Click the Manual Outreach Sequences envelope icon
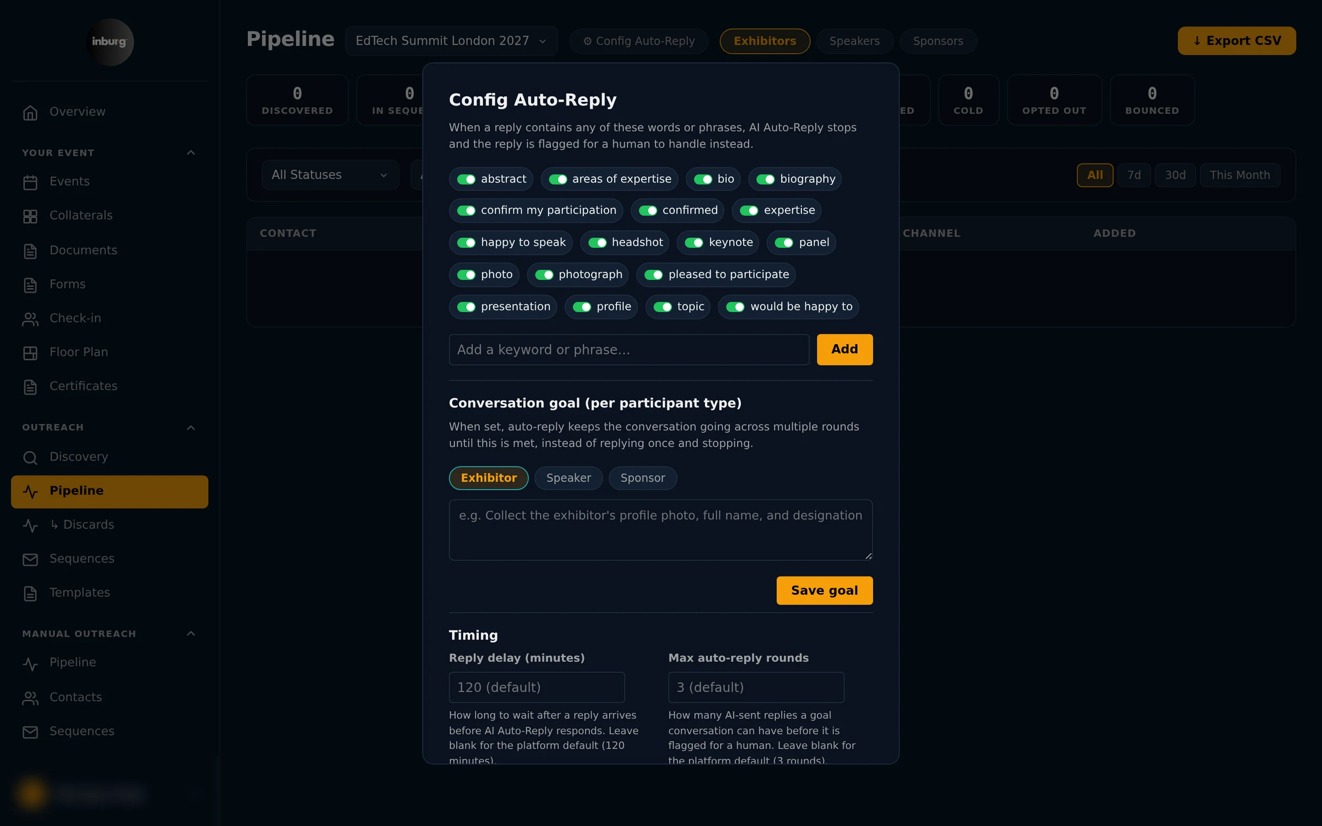 click(x=30, y=732)
